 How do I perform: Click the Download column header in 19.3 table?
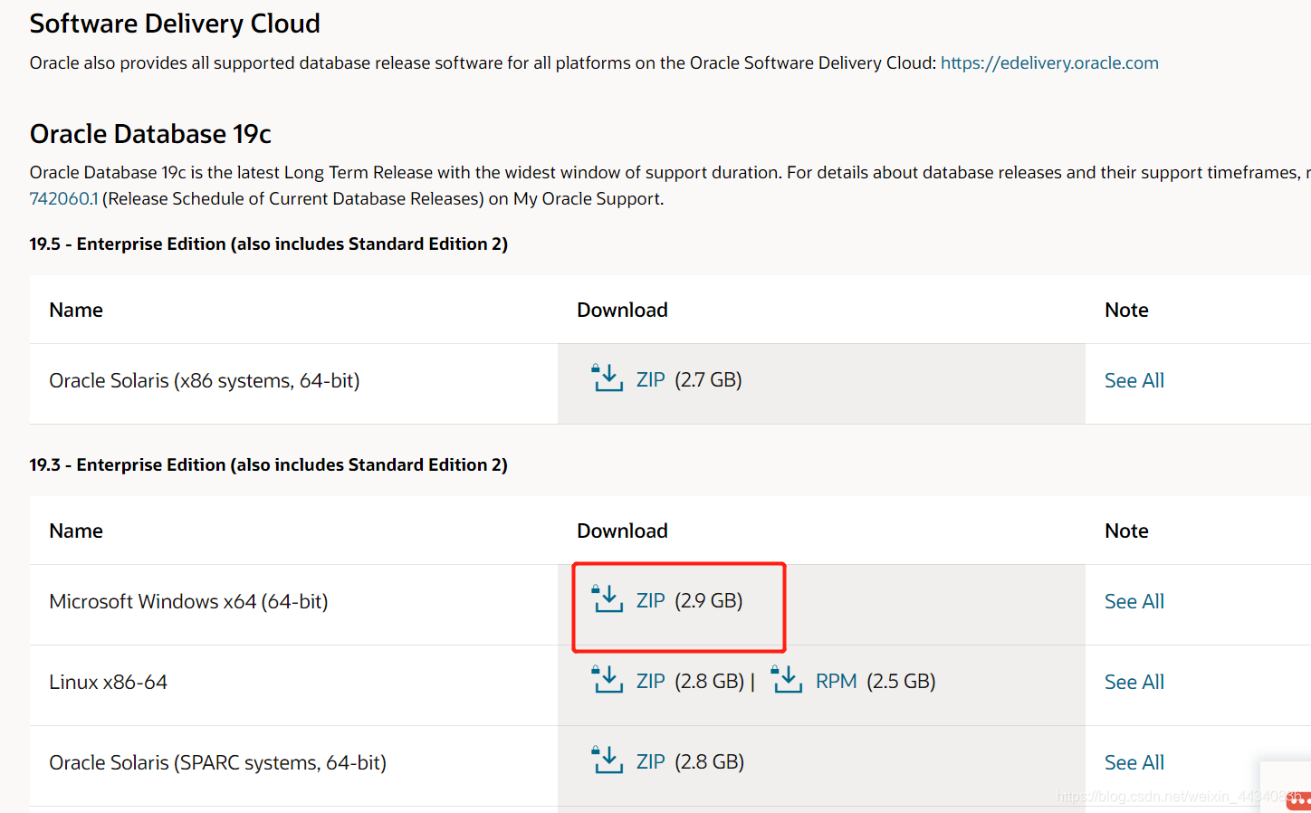622,531
